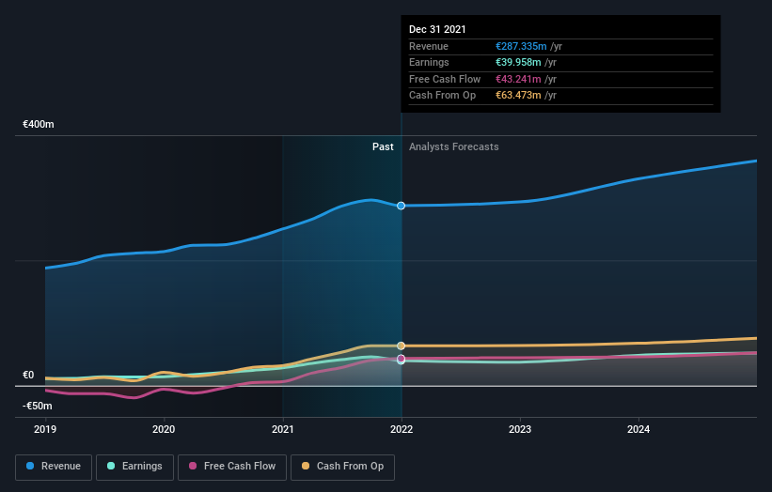Screen dimensions: 772x492
Task: Click the Free Cash Flow label in tooltip
Action: [445, 79]
